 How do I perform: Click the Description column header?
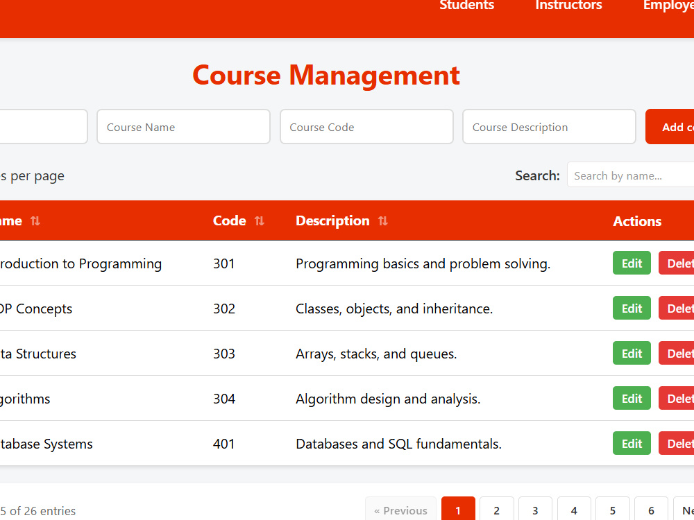[x=332, y=220]
